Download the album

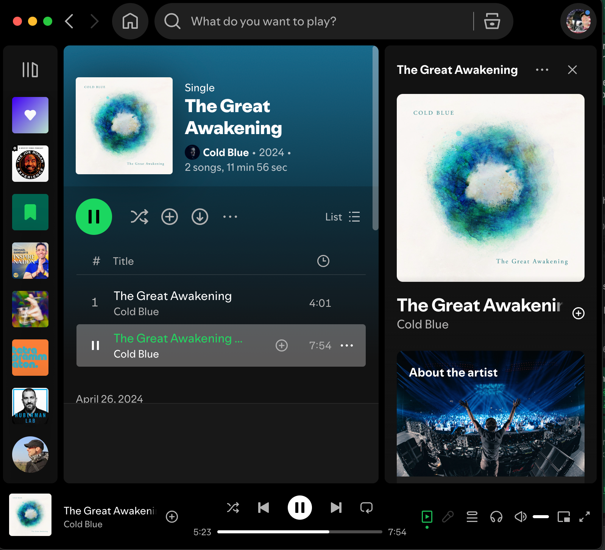coord(200,217)
